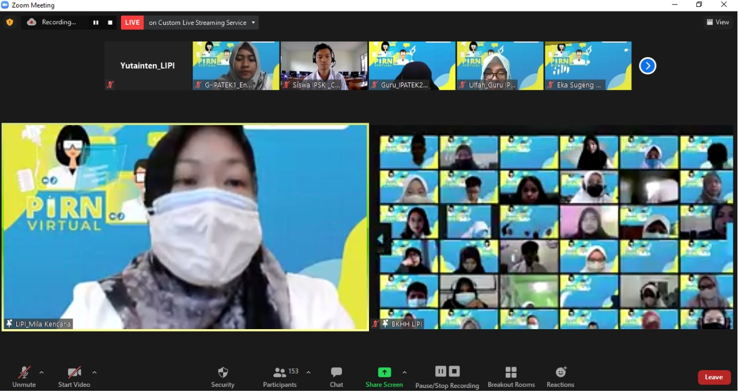Image resolution: width=738 pixels, height=392 pixels.
Task: Expand share options arrow beside Share Screen
Action: point(405,372)
